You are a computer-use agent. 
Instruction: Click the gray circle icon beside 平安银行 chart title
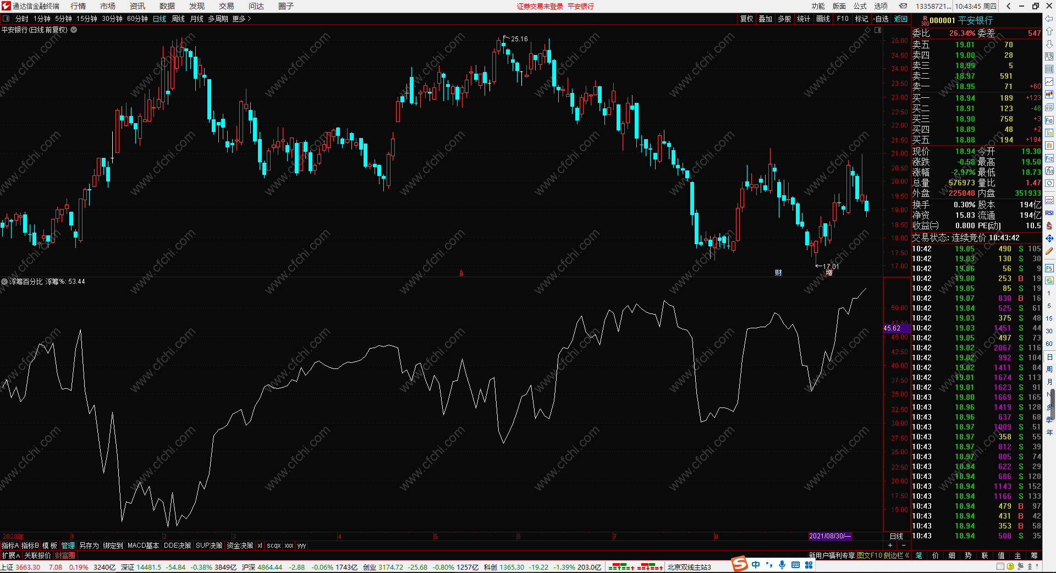(x=74, y=30)
